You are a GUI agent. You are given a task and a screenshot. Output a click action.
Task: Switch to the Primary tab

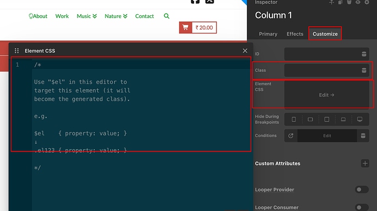click(268, 34)
